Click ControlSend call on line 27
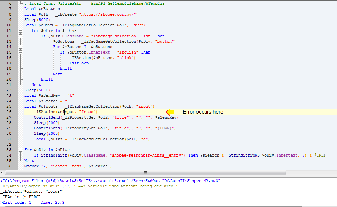Viewport: 337px width, 207px height. tap(47, 117)
